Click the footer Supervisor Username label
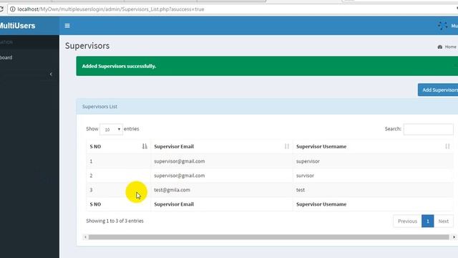This screenshot has height=258, width=458. [x=321, y=204]
